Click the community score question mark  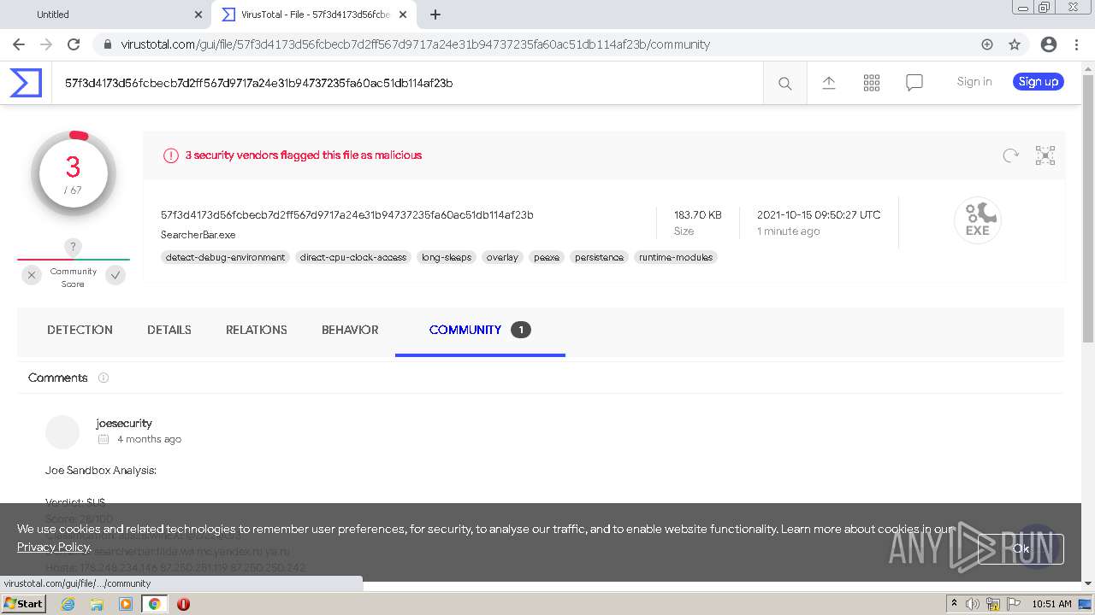coord(73,247)
